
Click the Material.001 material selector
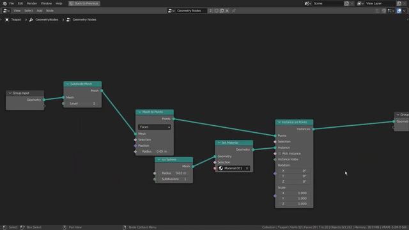[x=234, y=169]
